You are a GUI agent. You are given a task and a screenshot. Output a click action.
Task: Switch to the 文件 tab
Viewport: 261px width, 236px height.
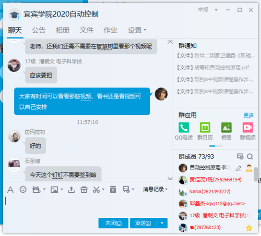click(x=86, y=30)
